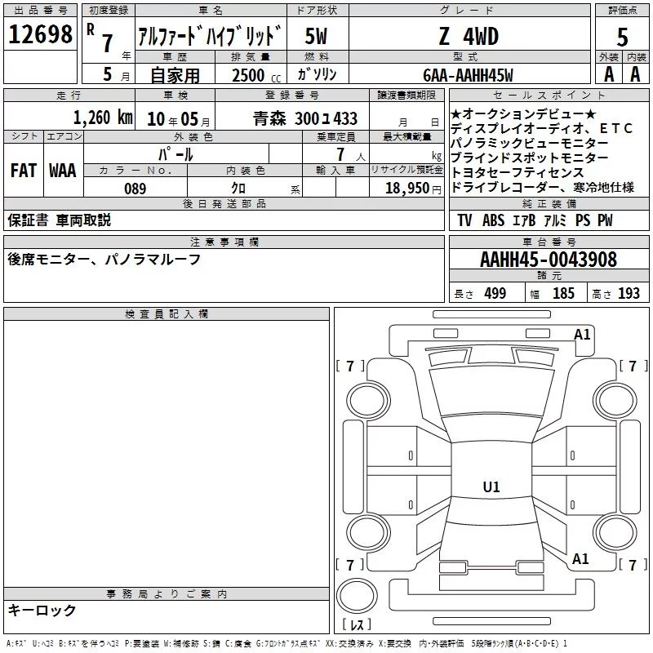Click the U1 dent mark on roof
Screen dimensions: 653x653
point(491,486)
